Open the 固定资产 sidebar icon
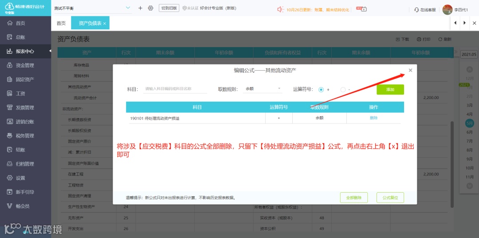 coord(10,79)
